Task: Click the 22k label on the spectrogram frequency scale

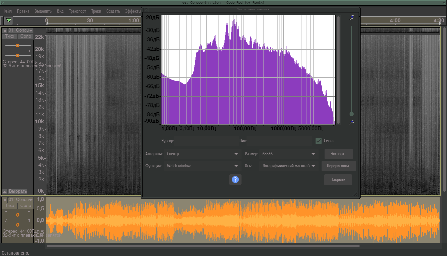Action: coord(40,37)
